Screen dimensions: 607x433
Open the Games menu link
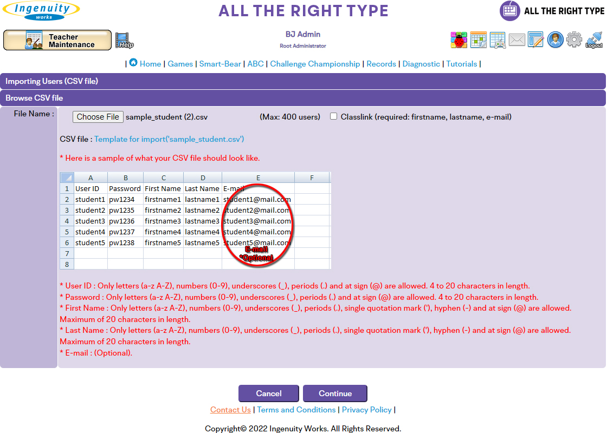(180, 64)
